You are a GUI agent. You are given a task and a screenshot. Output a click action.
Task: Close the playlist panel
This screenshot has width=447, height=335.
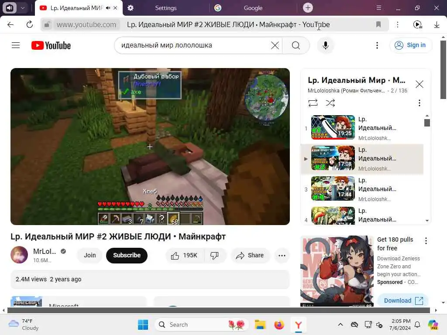pos(419,84)
